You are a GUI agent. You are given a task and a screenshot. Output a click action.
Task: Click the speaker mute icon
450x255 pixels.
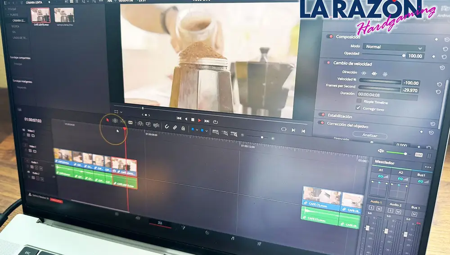[x=381, y=151]
